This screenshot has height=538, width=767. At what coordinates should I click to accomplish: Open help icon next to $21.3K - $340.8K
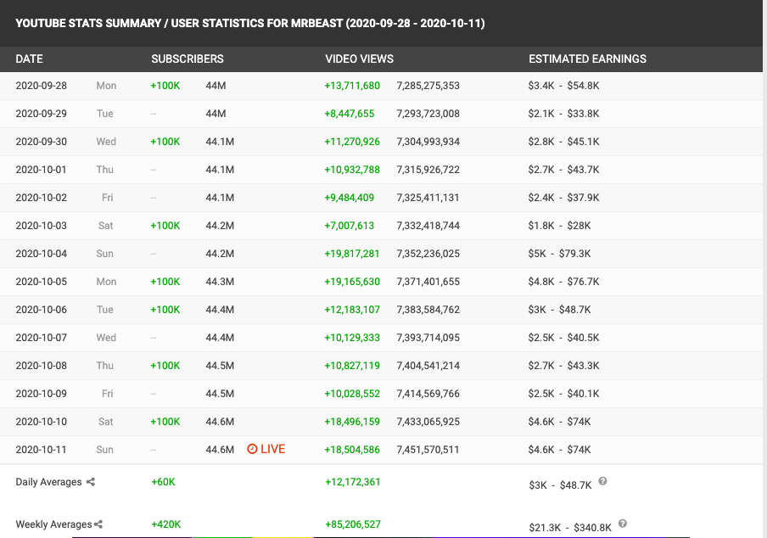(x=622, y=524)
